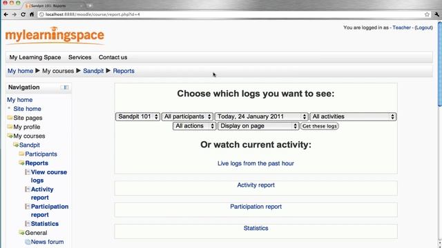
Task: Click the Participation report page icon in navigation
Action: click(28, 207)
